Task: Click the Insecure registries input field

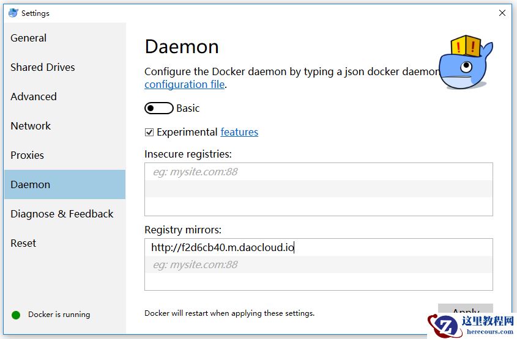Action: (318, 172)
